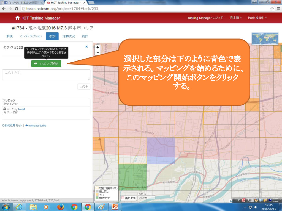Click the コメント入力 comment text box
This screenshot has width=282, height=211.
[46, 75]
